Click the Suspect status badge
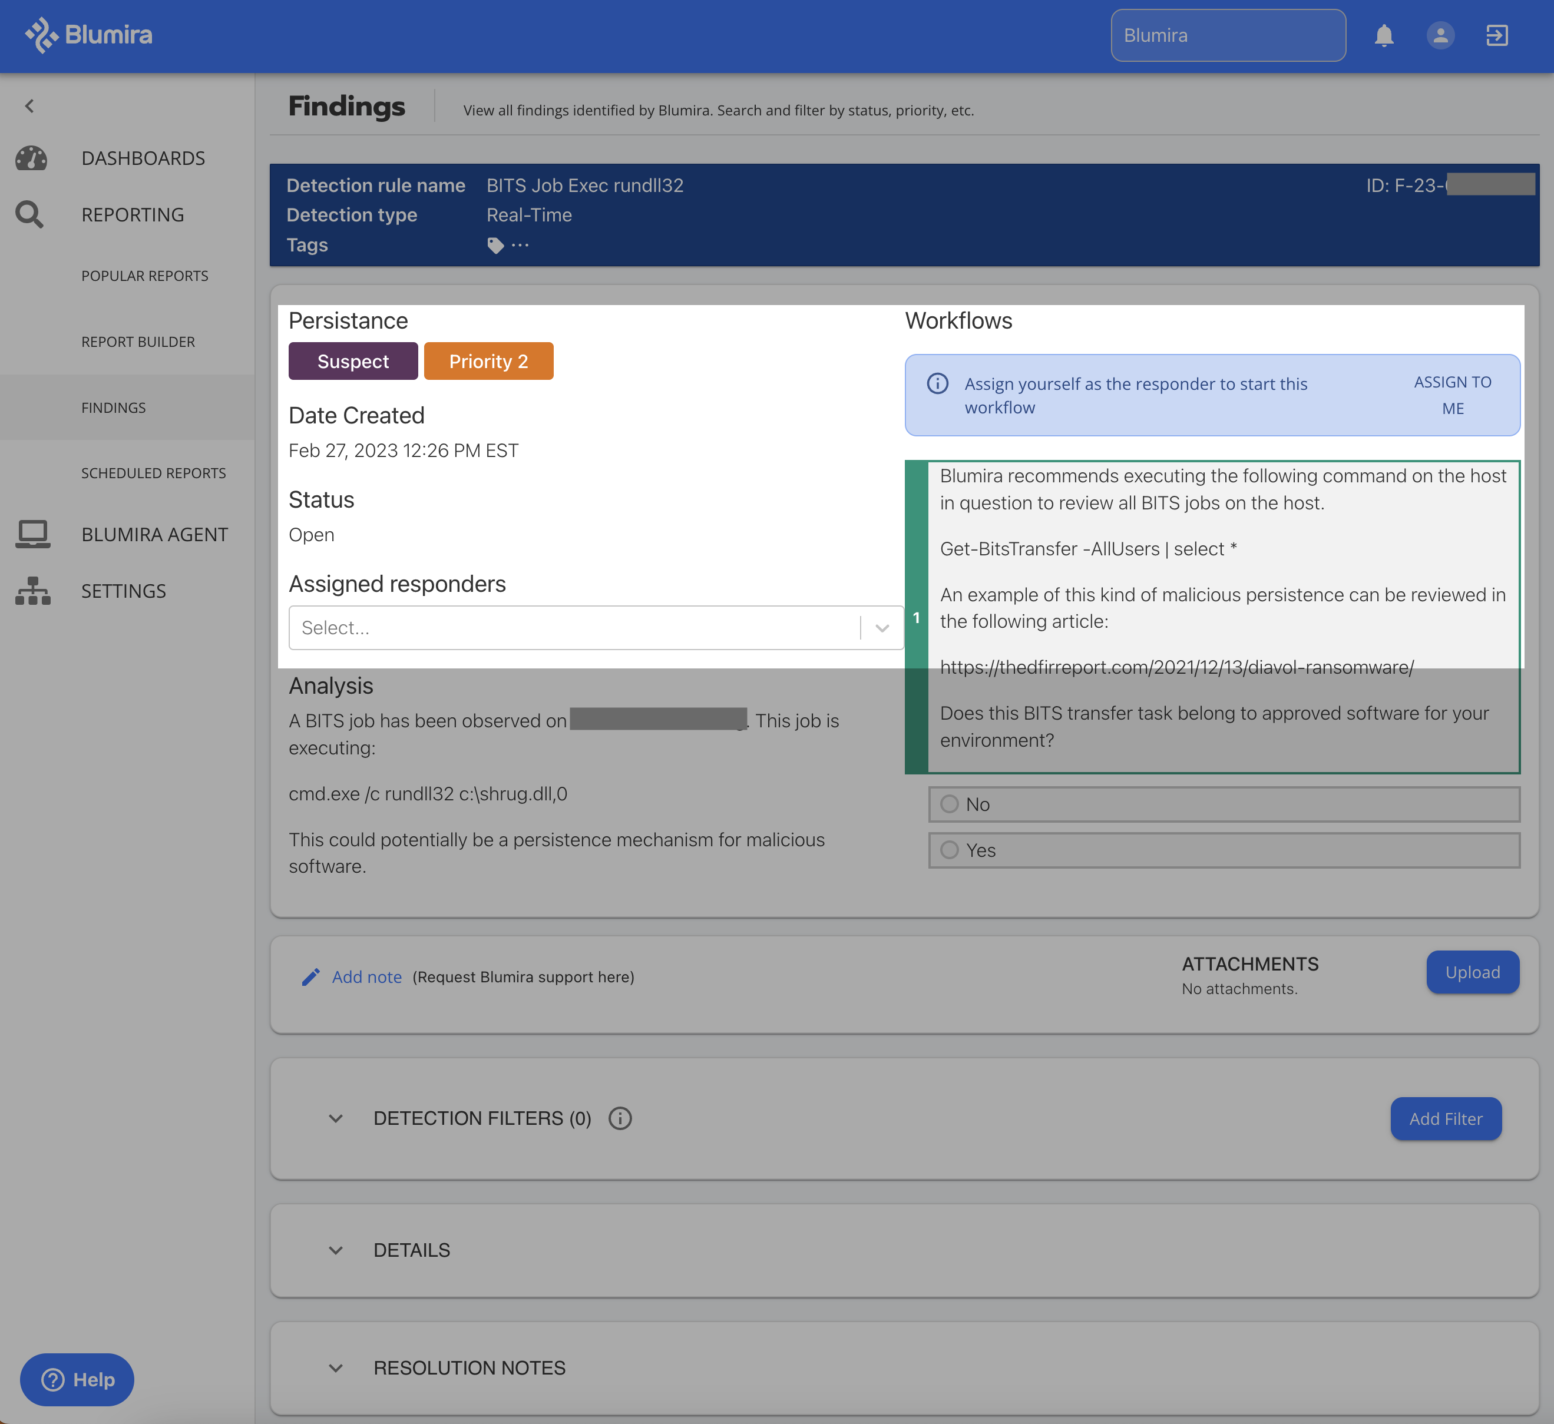 (353, 362)
